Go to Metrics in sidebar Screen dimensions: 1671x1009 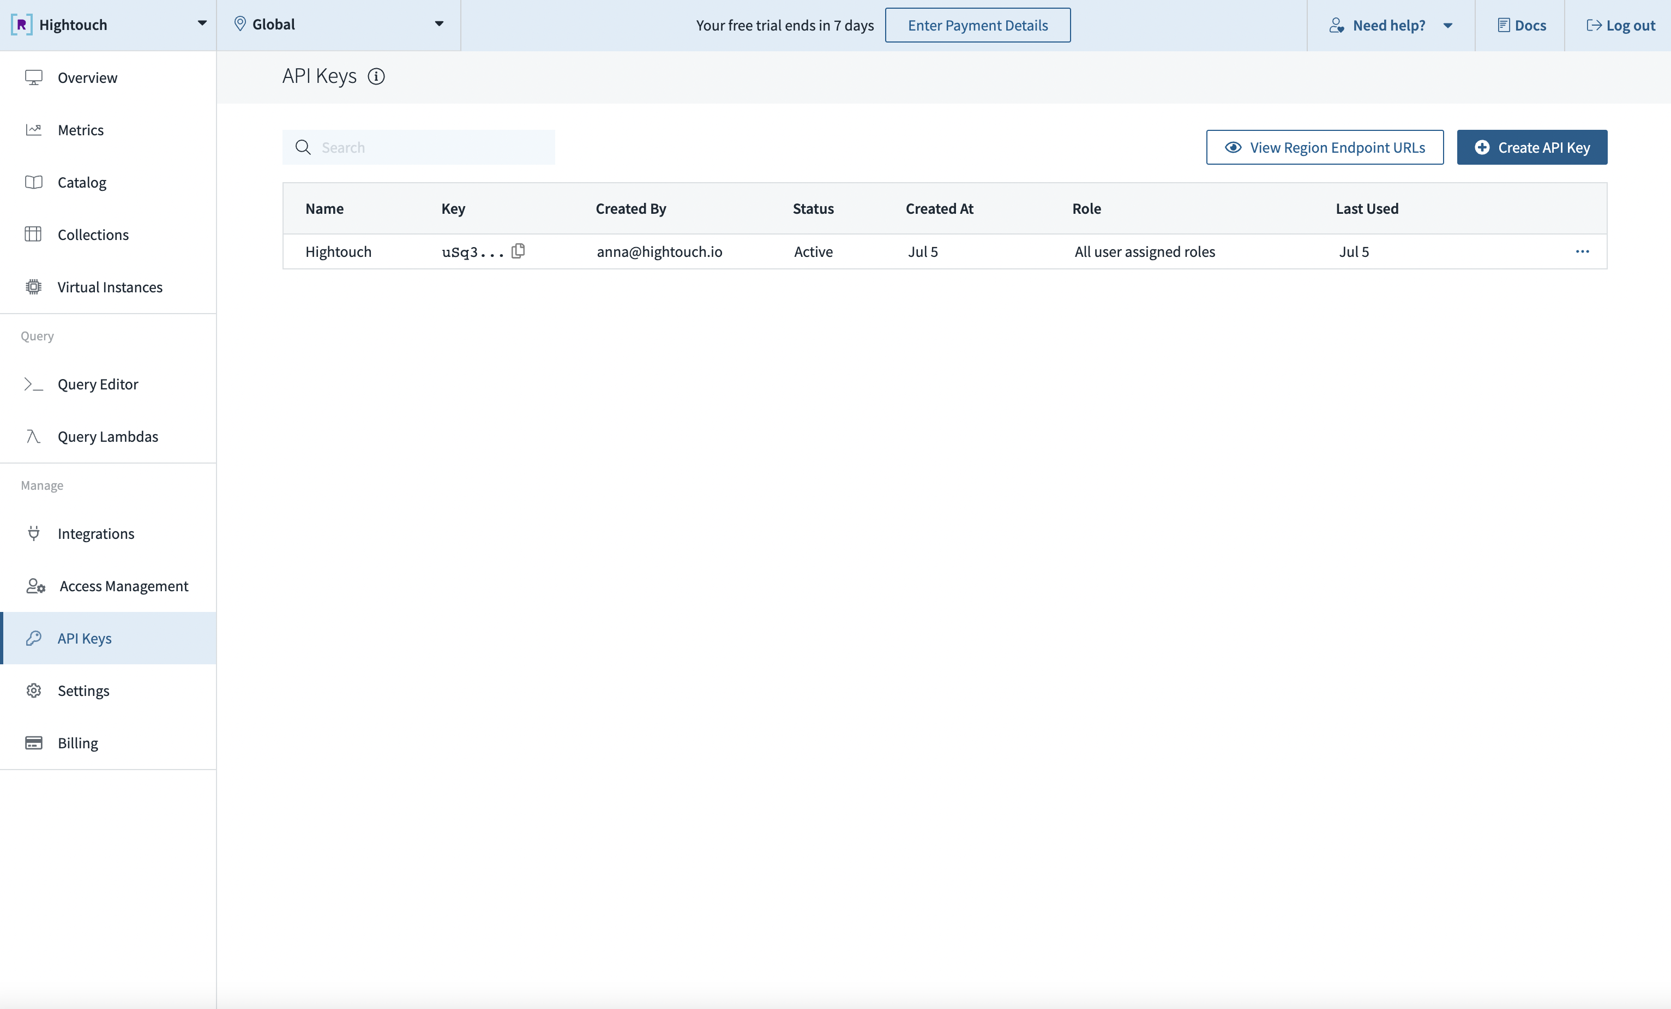point(109,129)
